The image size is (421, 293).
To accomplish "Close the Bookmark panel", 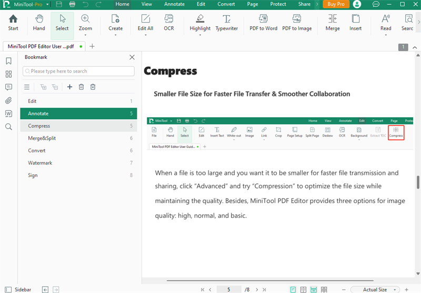I will coord(132,57).
